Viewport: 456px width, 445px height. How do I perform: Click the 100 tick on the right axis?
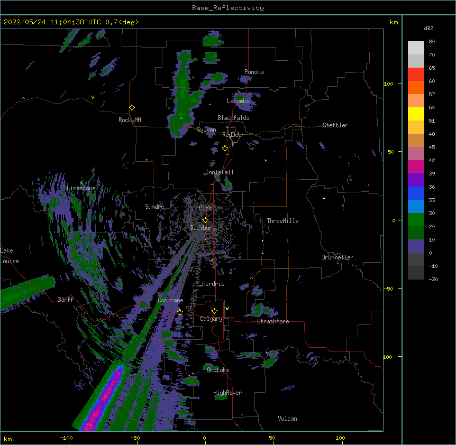point(388,84)
